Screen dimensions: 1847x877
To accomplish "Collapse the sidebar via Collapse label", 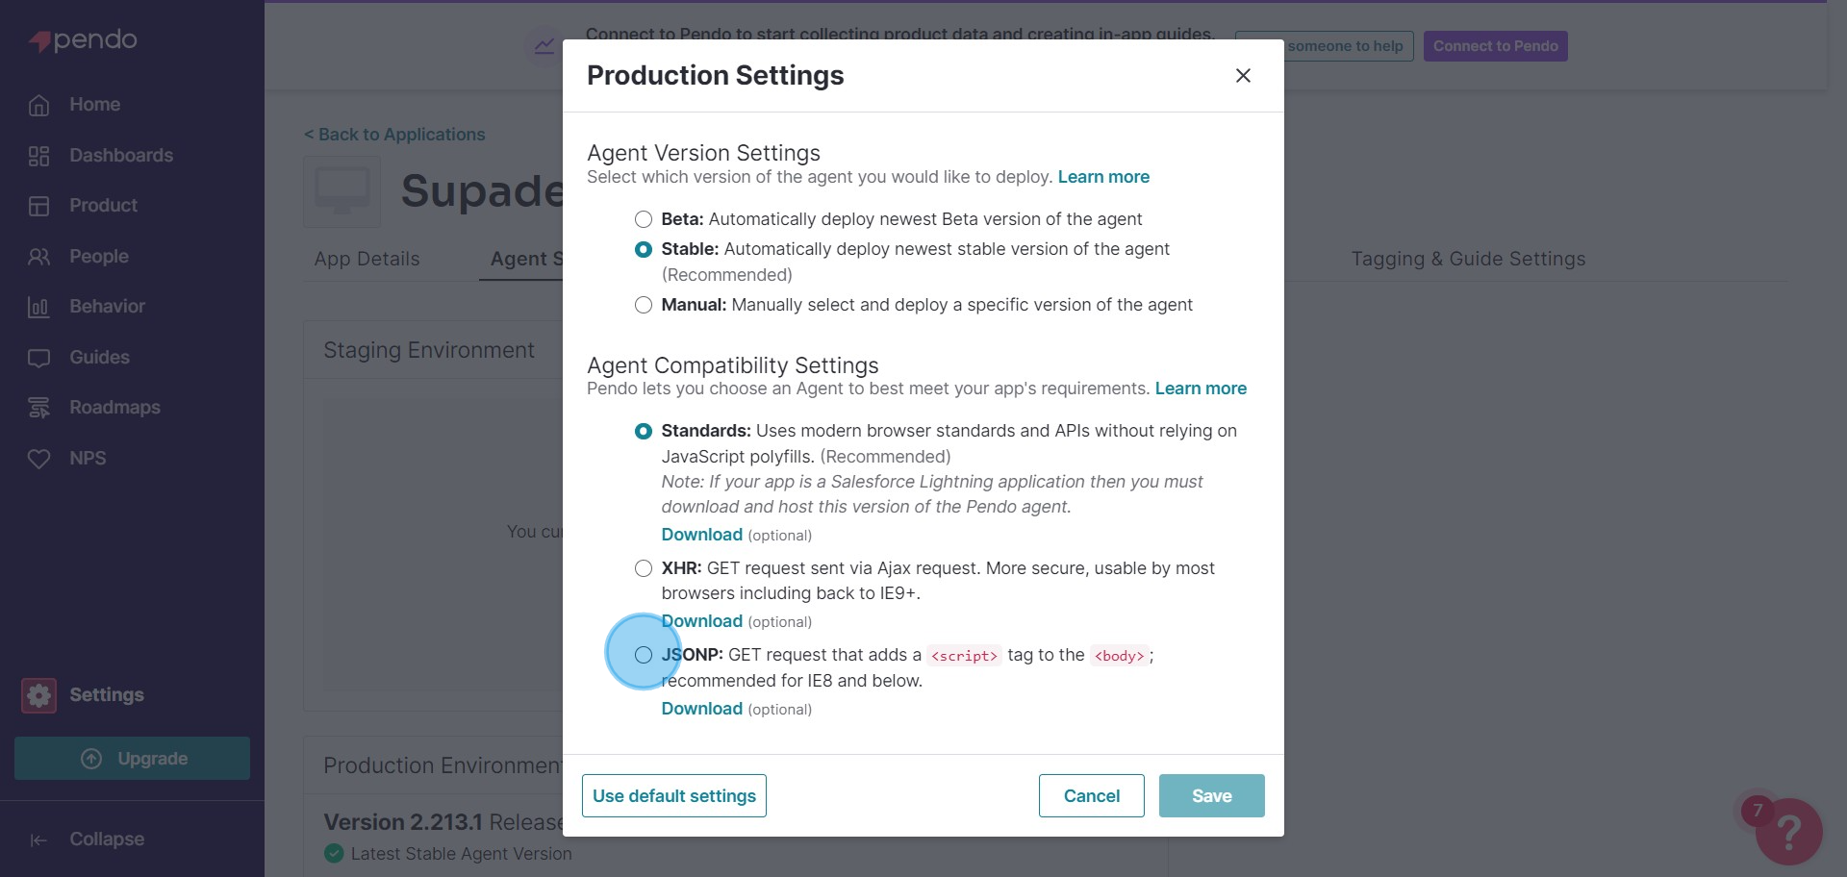I will 107,839.
